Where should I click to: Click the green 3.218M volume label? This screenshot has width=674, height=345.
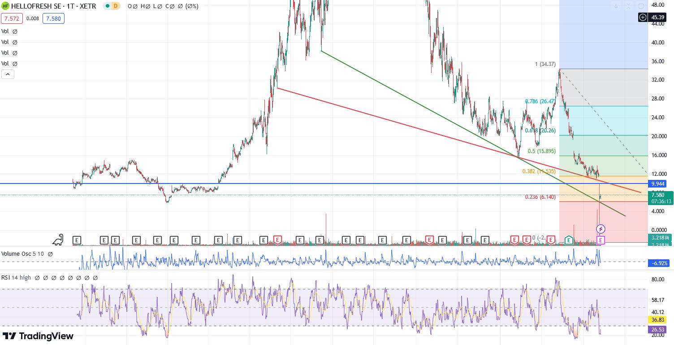click(660, 237)
